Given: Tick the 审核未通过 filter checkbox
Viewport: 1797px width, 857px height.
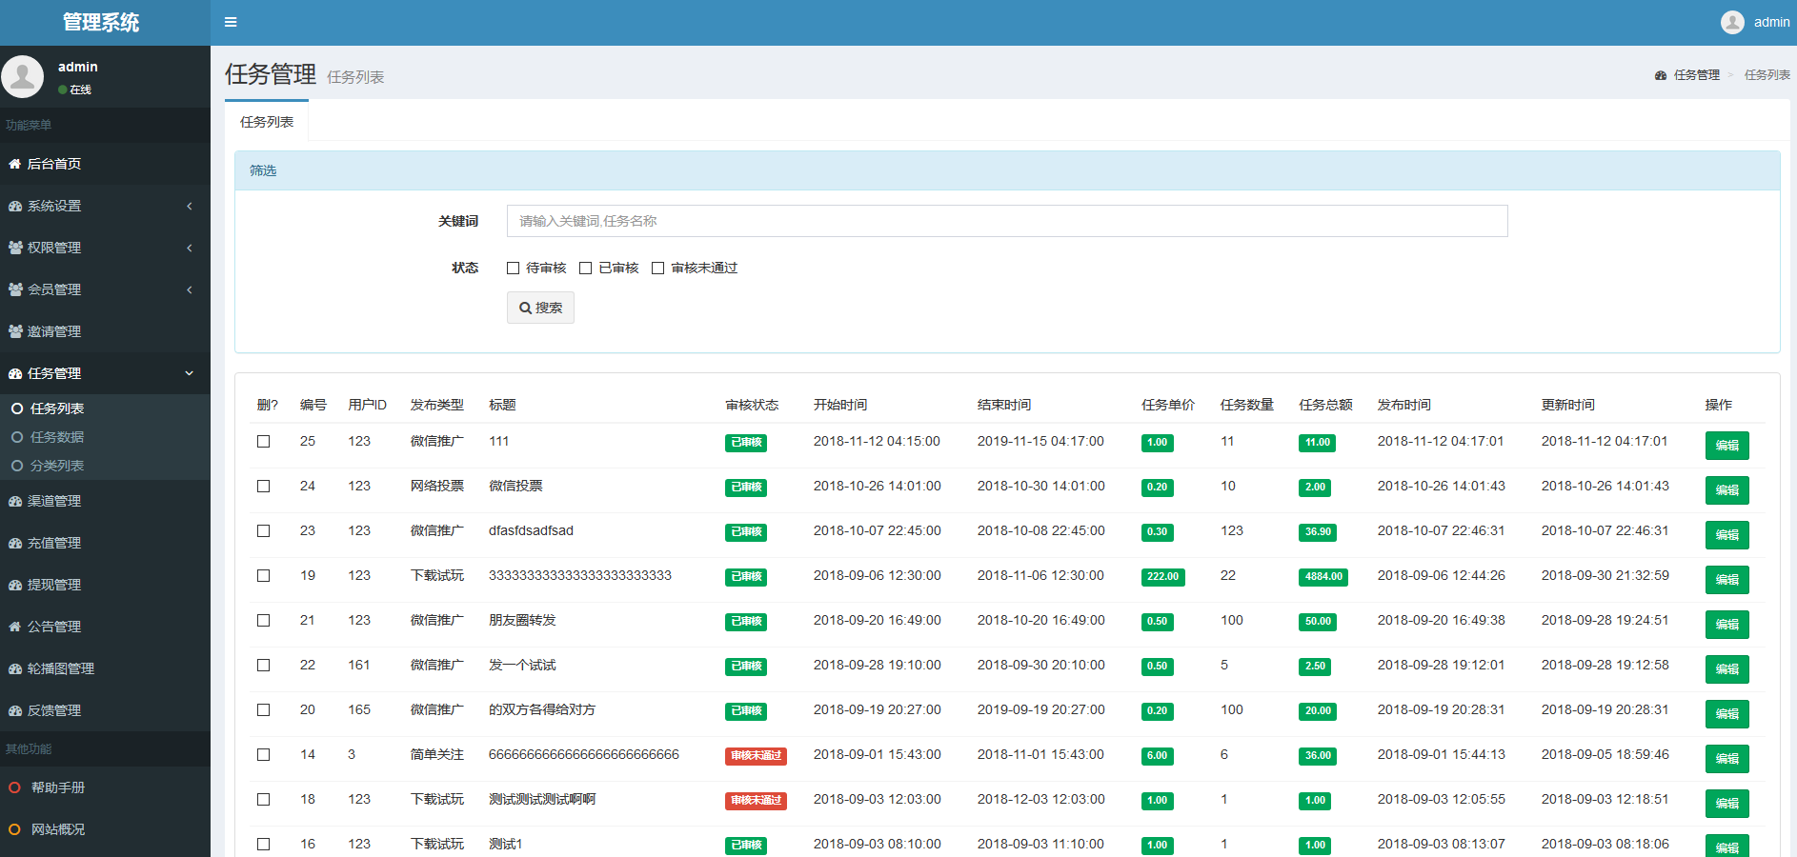Looking at the screenshot, I should click(657, 269).
